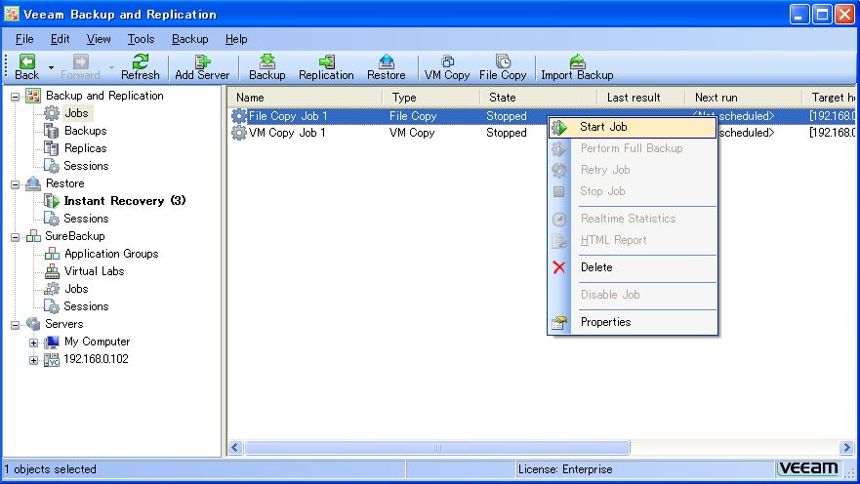The image size is (860, 484).
Task: Open the Tools menu
Action: (141, 39)
